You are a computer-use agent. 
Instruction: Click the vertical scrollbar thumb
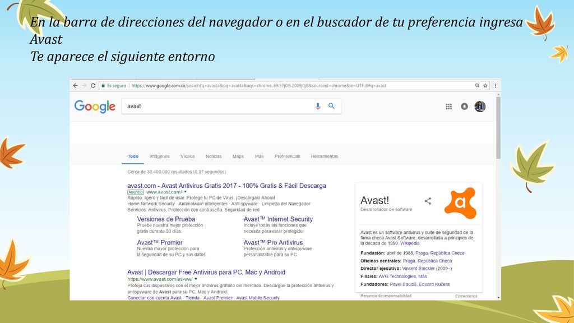pyautogui.click(x=498, y=127)
